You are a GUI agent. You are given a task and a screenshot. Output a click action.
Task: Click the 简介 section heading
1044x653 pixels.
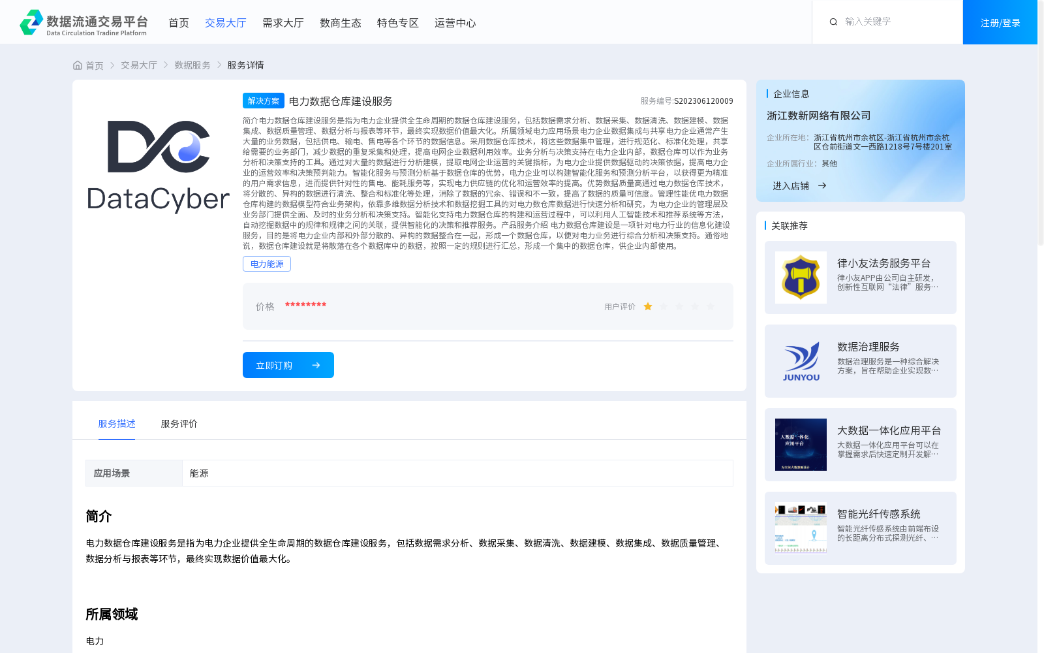(99, 517)
